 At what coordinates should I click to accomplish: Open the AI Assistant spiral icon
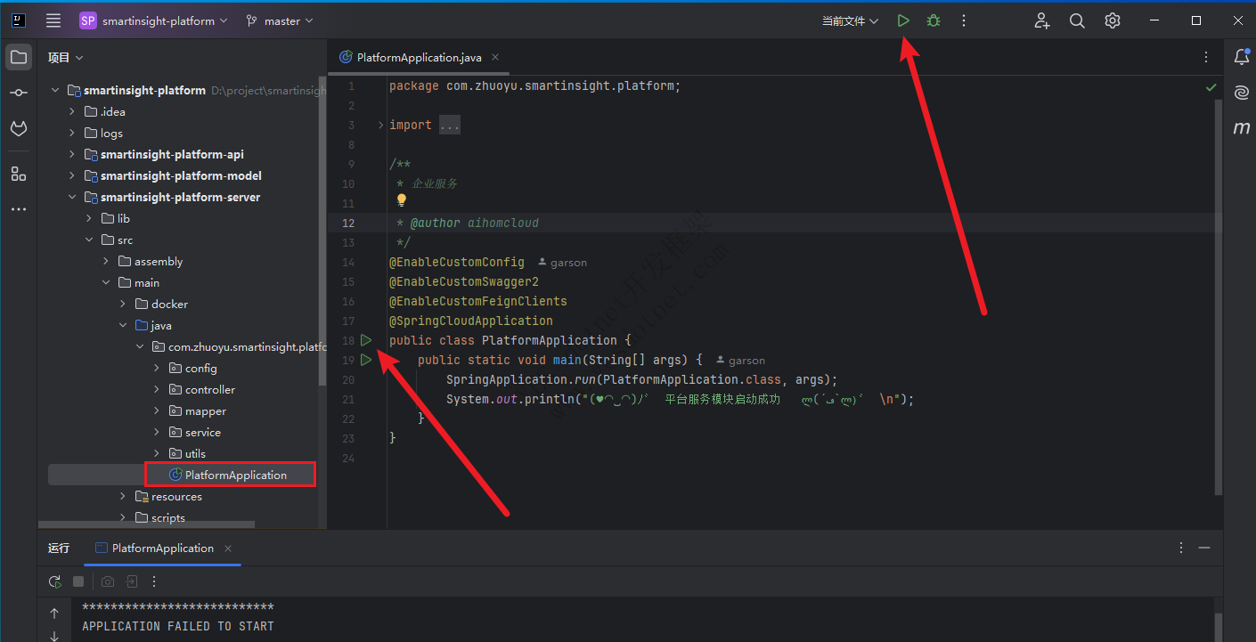1242,93
